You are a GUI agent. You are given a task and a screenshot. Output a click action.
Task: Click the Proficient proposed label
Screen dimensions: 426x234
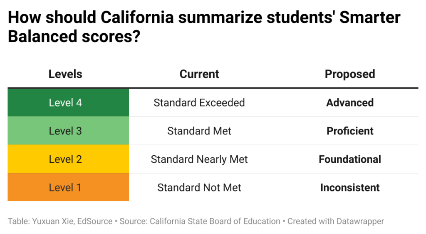point(350,131)
